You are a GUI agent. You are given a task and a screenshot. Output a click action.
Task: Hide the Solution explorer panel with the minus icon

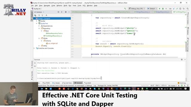pos(69,12)
